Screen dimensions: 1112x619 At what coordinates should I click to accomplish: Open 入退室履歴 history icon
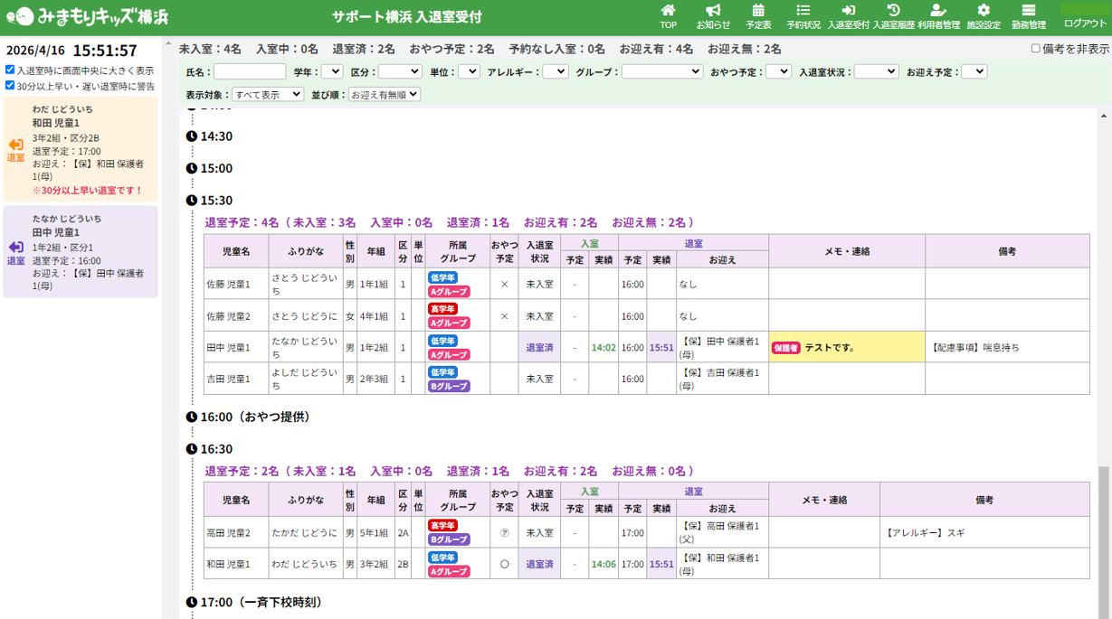893,11
